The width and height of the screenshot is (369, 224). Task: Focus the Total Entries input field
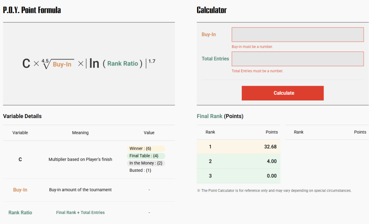(297, 59)
